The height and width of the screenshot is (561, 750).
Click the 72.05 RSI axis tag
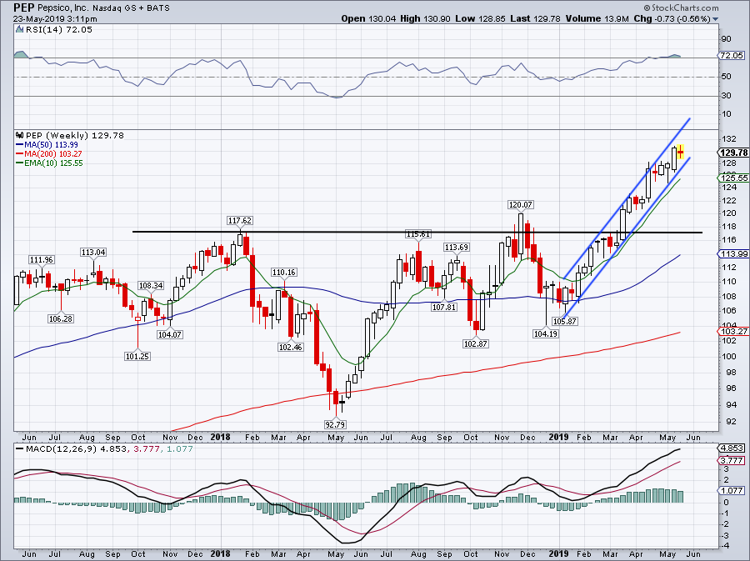[732, 56]
